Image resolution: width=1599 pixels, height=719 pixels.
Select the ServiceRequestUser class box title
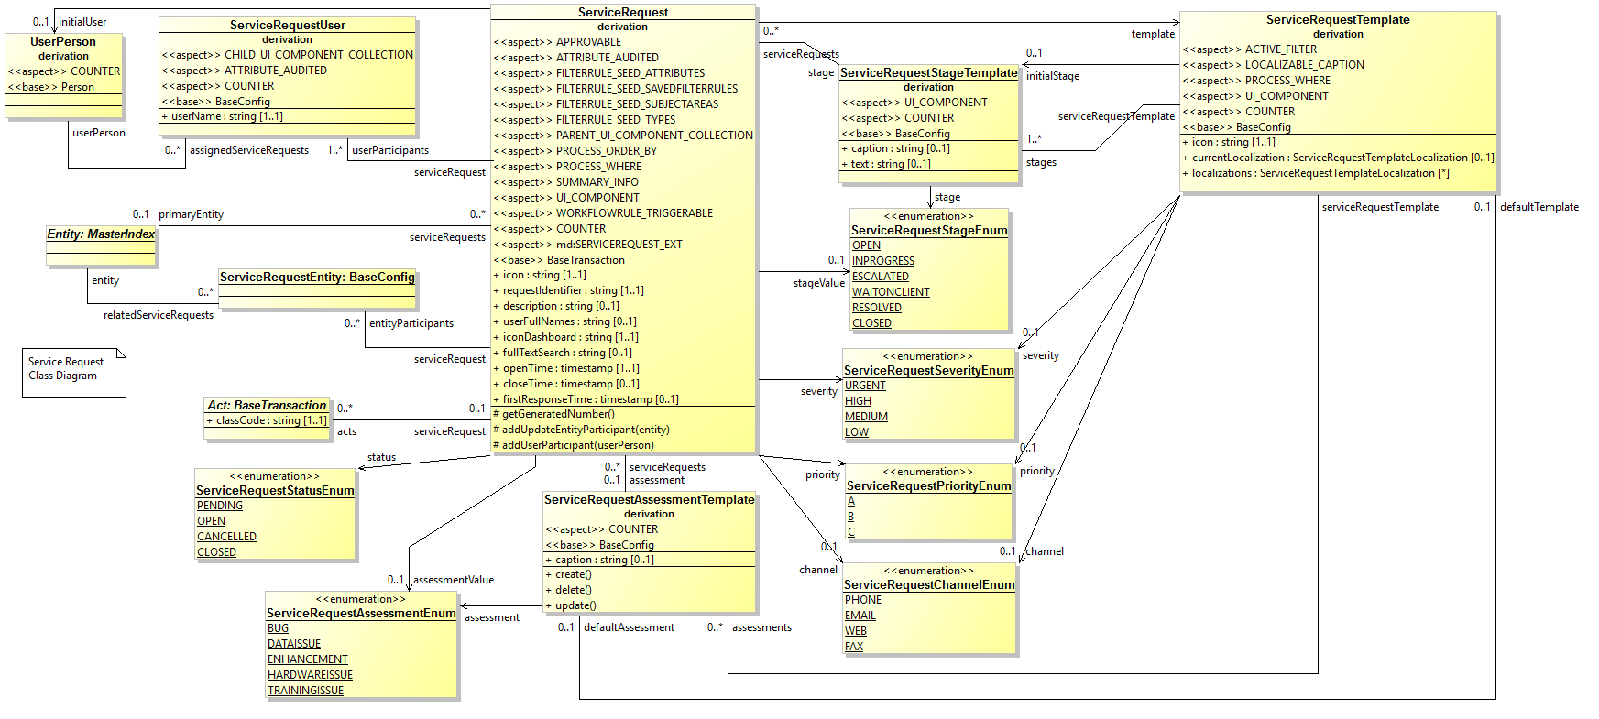[287, 25]
